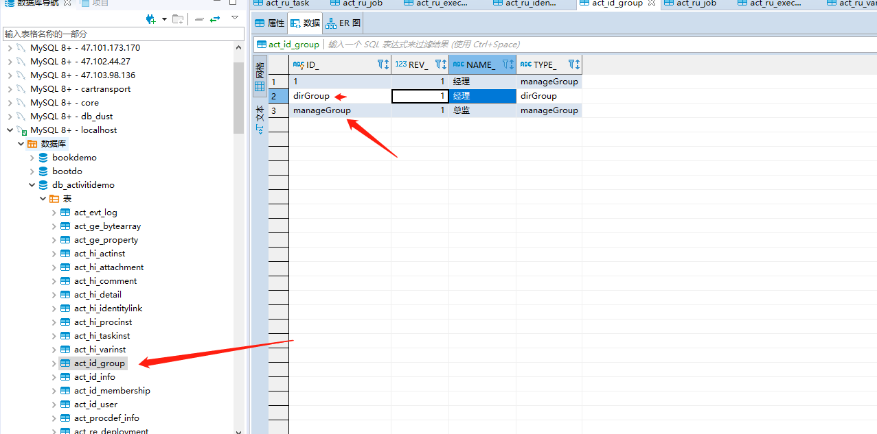Click the act_hi_varinst table icon
The image size is (877, 434).
[65, 350]
